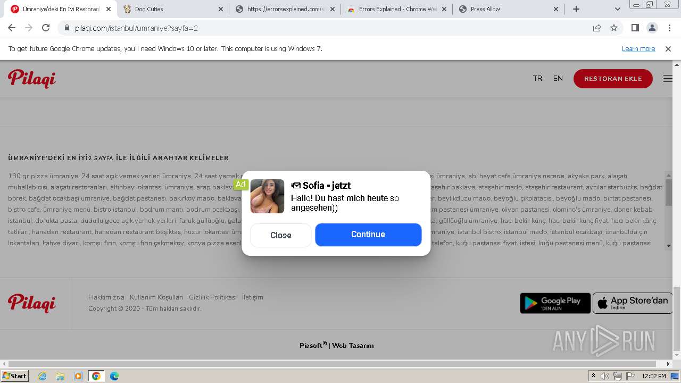Open Windows Start menu
This screenshot has height=383, width=681.
point(15,376)
